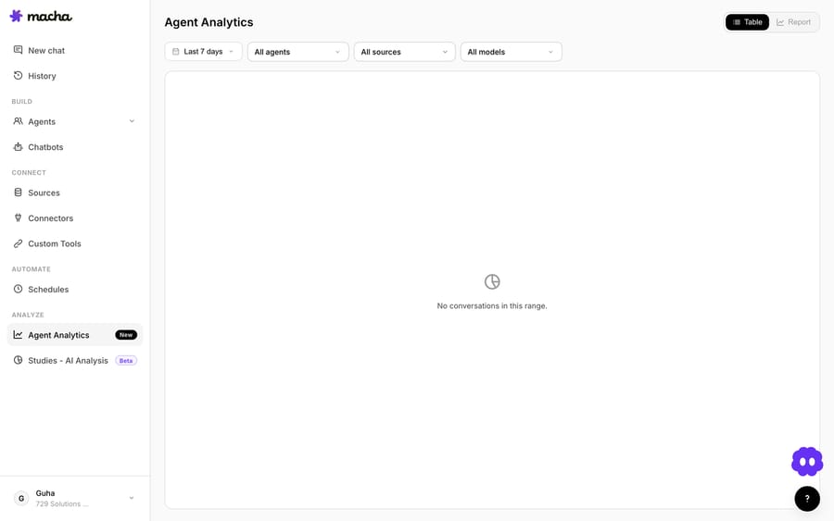Open the All models filter dropdown
This screenshot has height=521, width=834.
tap(511, 52)
